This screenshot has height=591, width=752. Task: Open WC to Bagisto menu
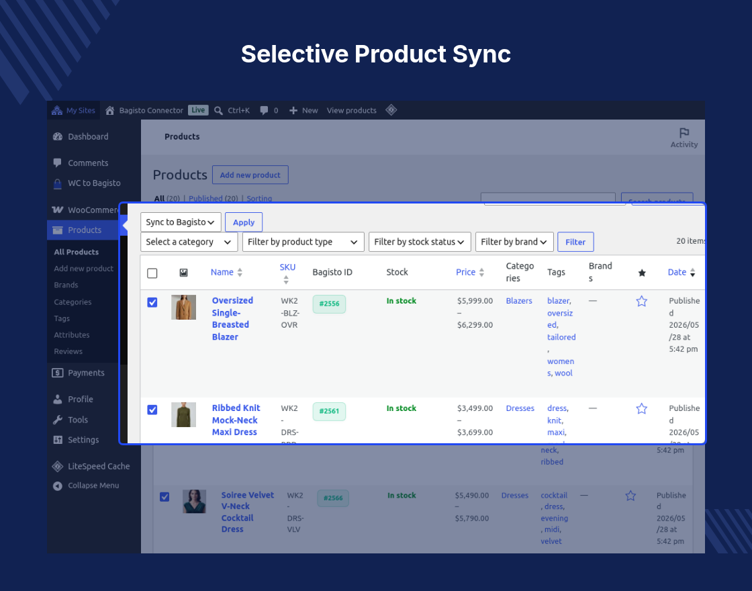point(87,183)
